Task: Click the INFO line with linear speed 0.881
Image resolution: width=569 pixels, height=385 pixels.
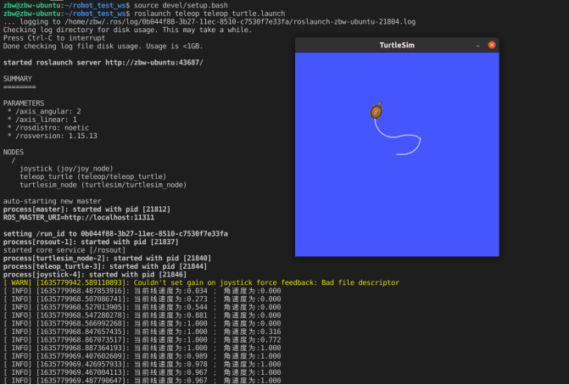Action: pos(142,315)
